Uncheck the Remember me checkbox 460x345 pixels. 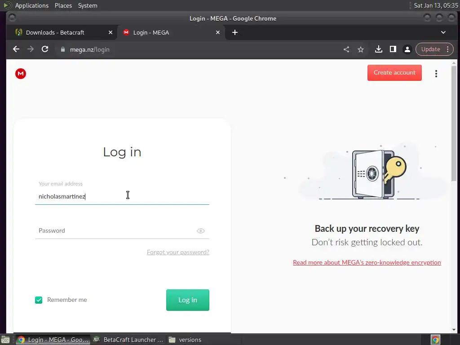39,300
